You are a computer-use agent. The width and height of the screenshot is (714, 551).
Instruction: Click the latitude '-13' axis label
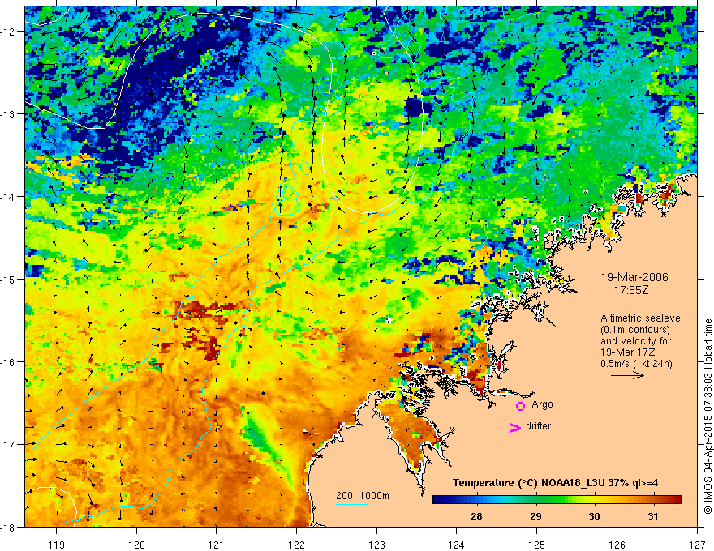pyautogui.click(x=8, y=114)
